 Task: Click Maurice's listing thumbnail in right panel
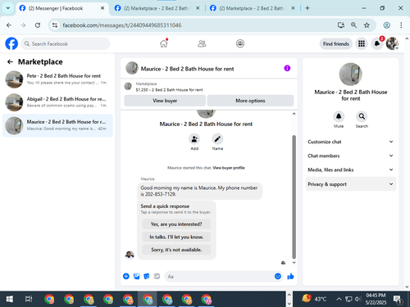351,74
